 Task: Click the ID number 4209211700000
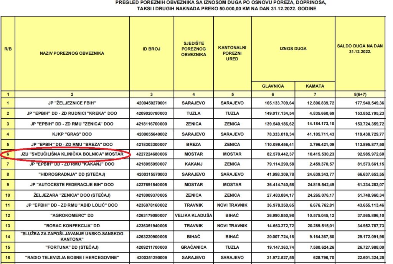point(151,247)
